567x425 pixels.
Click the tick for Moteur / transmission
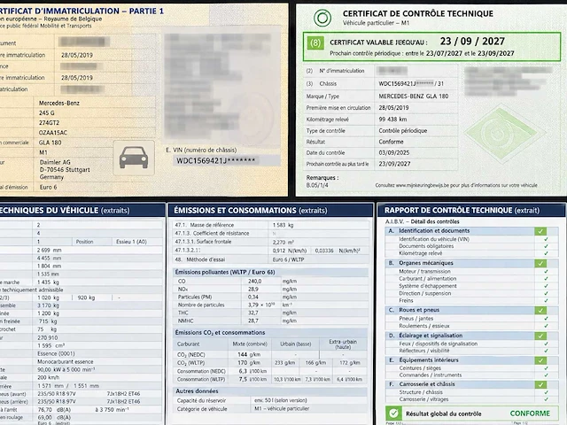(x=546, y=272)
